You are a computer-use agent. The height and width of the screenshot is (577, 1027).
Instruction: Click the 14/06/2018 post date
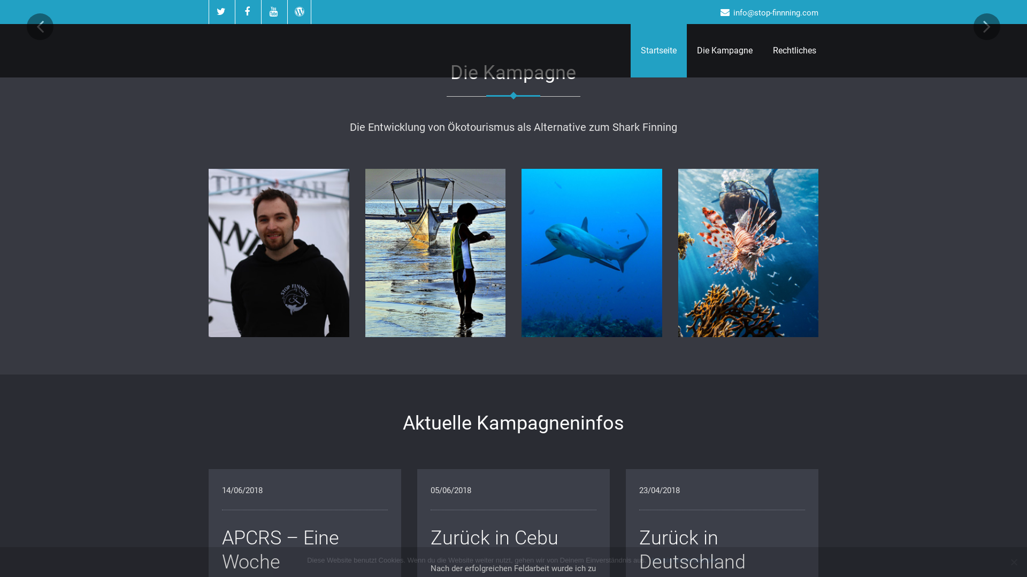click(242, 490)
